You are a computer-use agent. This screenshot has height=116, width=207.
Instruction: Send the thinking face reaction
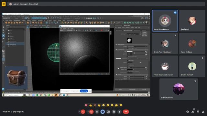(x=116, y=105)
